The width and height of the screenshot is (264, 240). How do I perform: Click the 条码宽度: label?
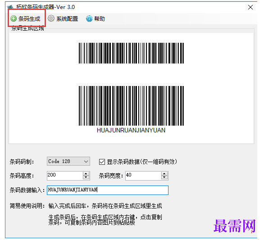[111, 176]
